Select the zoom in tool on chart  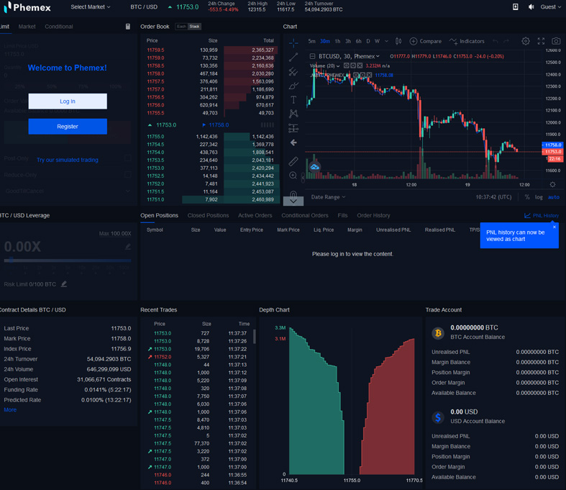click(293, 176)
